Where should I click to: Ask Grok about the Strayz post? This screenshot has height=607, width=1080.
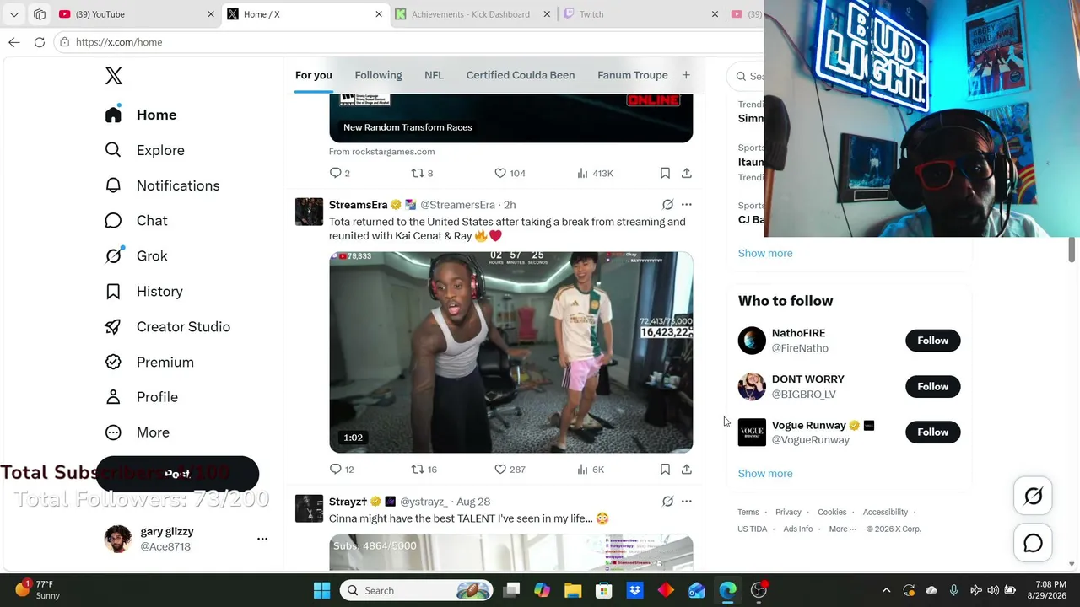tap(667, 502)
